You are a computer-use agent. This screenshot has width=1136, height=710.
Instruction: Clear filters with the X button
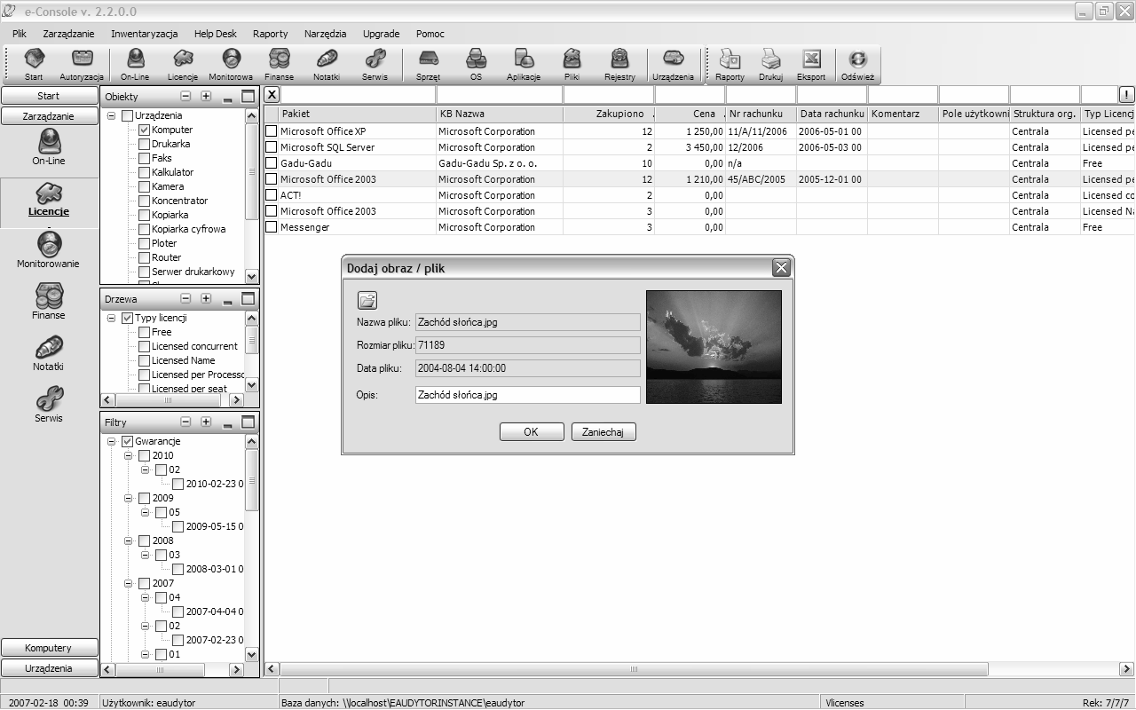coord(272,95)
